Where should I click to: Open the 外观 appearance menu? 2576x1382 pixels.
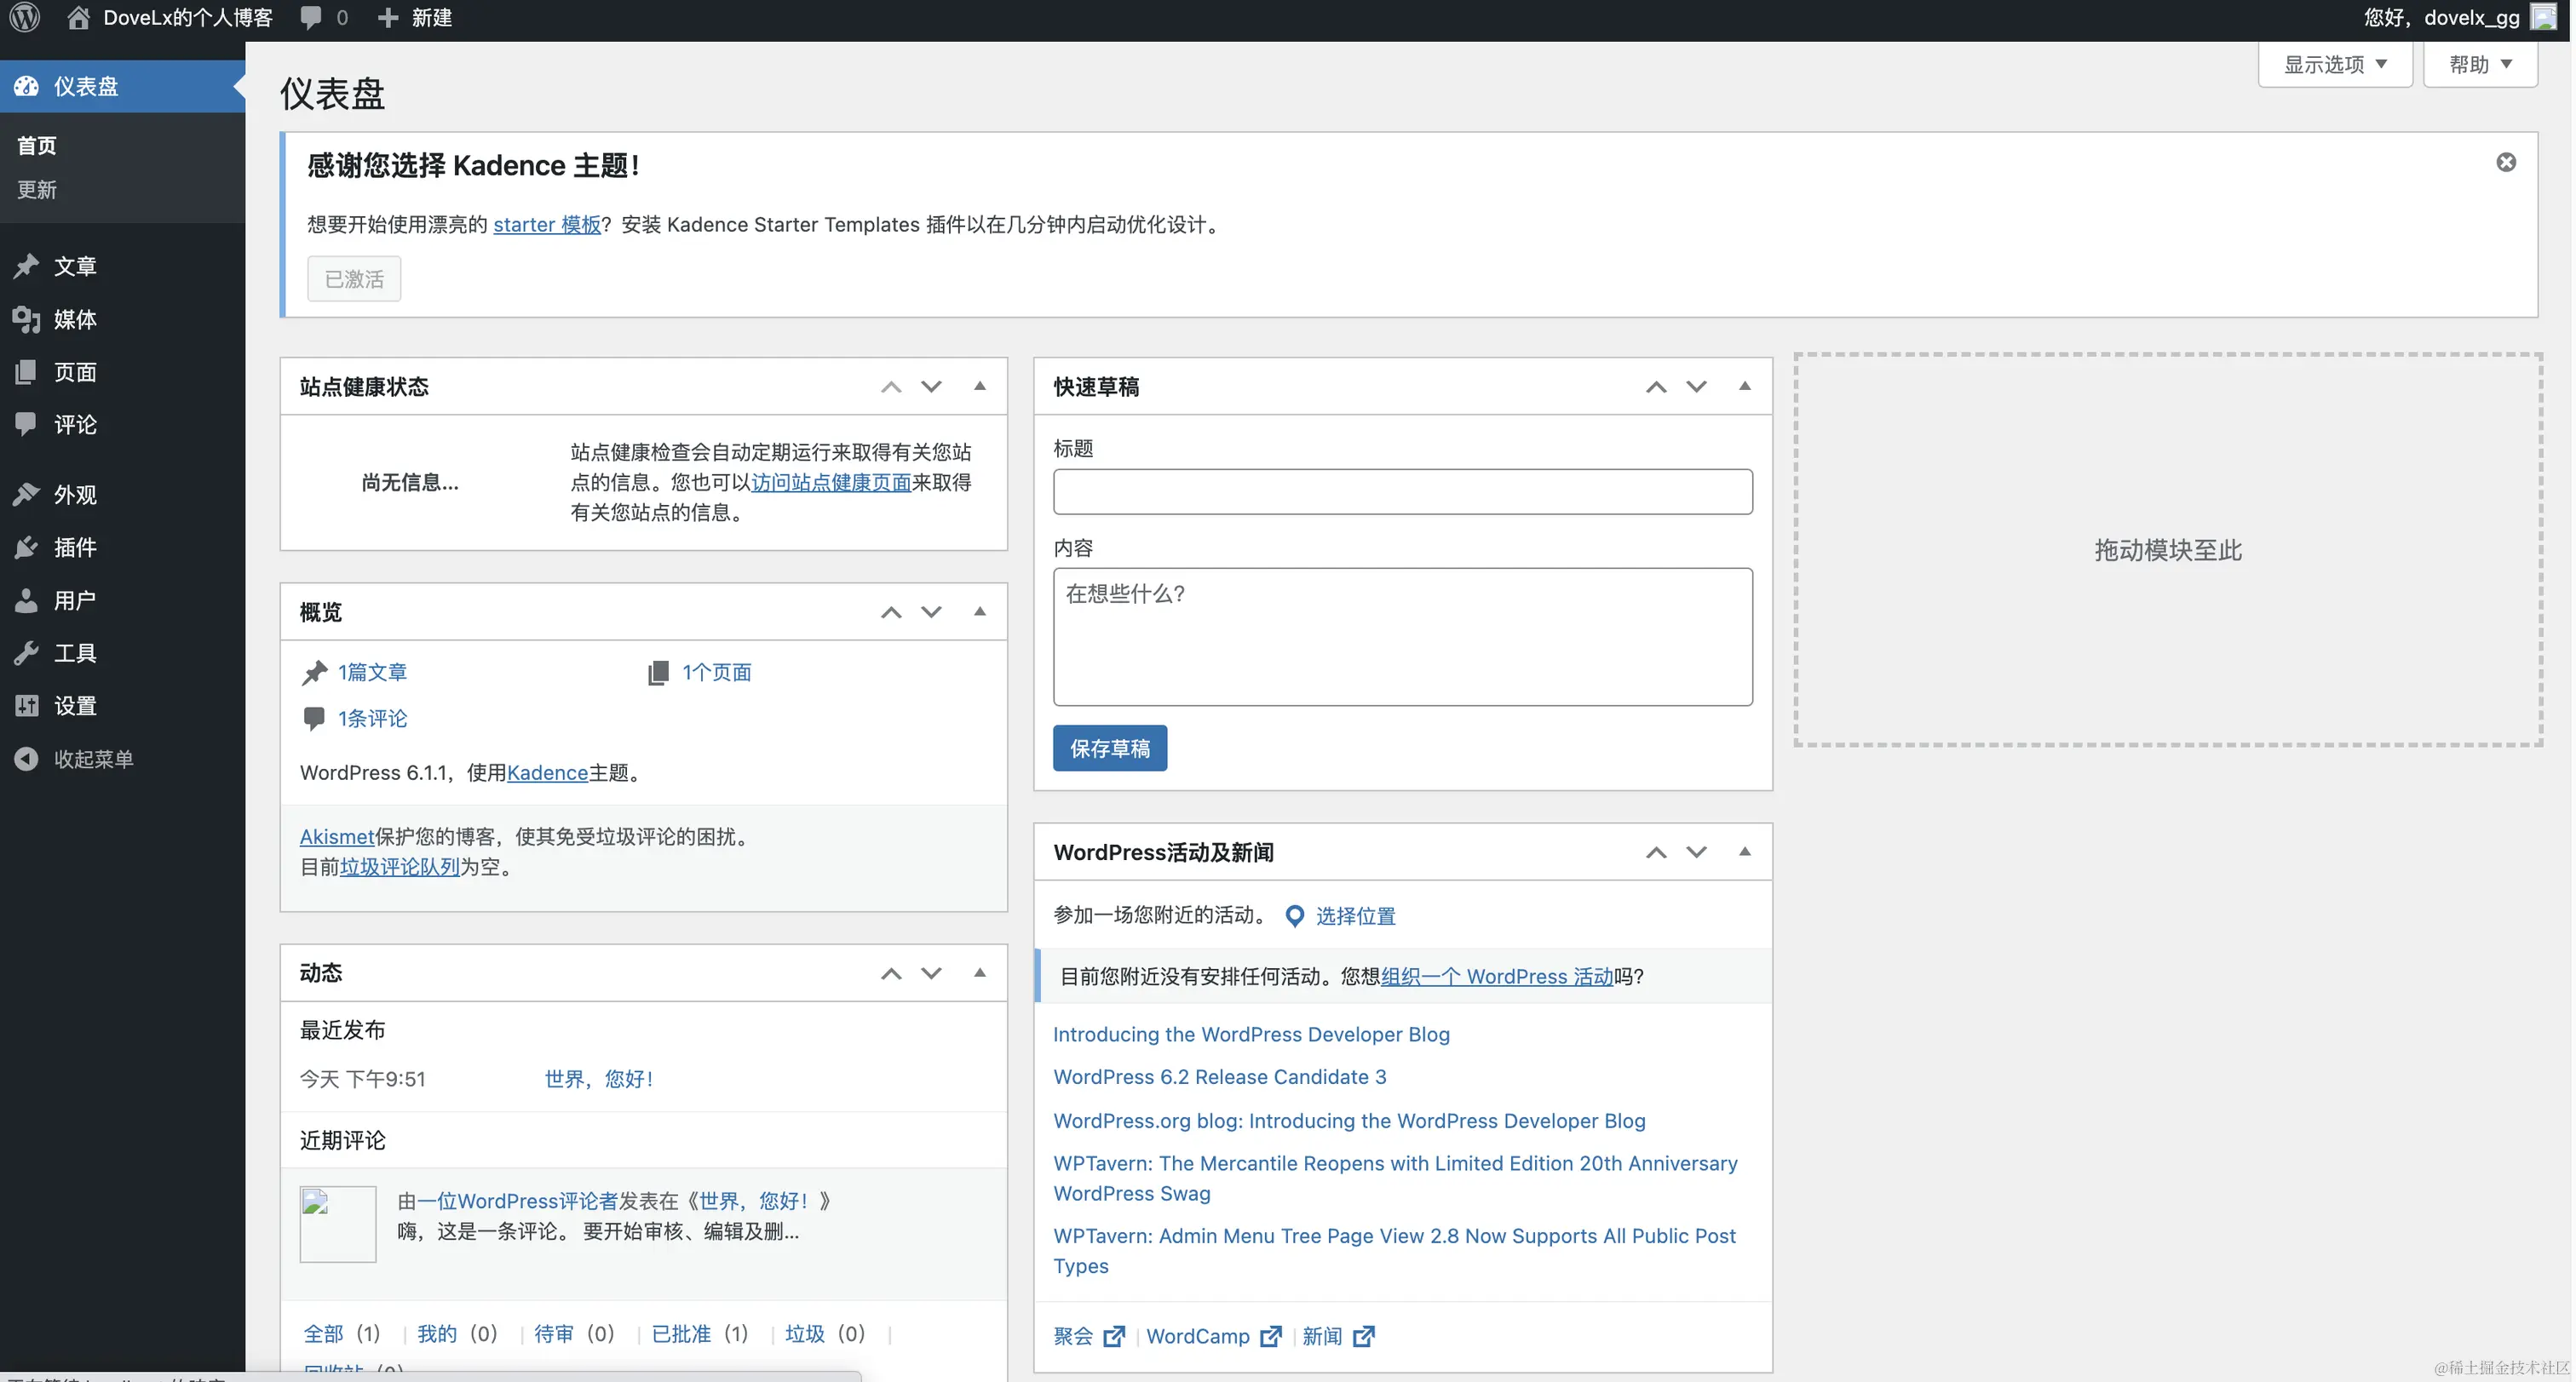(x=74, y=495)
